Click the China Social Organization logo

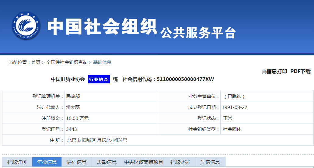[26, 26]
